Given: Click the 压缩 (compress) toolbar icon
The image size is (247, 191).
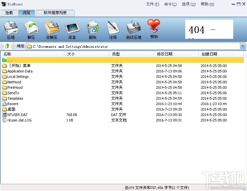Looking at the screenshot, I should point(11,28).
